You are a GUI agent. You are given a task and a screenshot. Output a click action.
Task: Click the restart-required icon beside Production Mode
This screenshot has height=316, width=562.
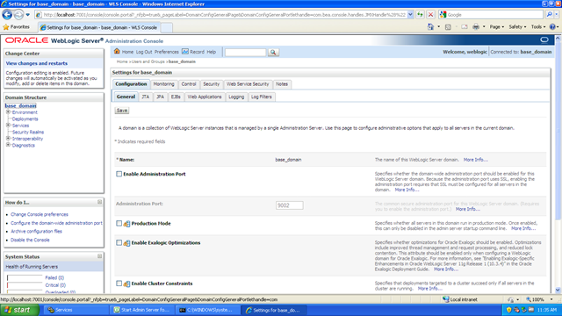(126, 224)
